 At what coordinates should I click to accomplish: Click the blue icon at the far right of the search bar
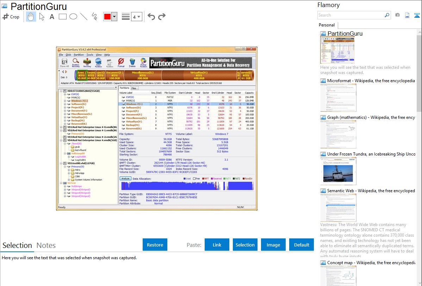point(417,15)
